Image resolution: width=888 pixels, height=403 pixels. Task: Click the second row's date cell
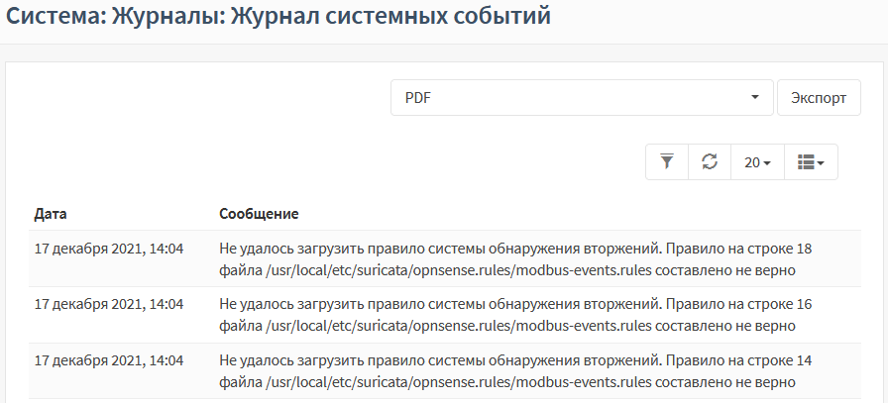tap(109, 305)
